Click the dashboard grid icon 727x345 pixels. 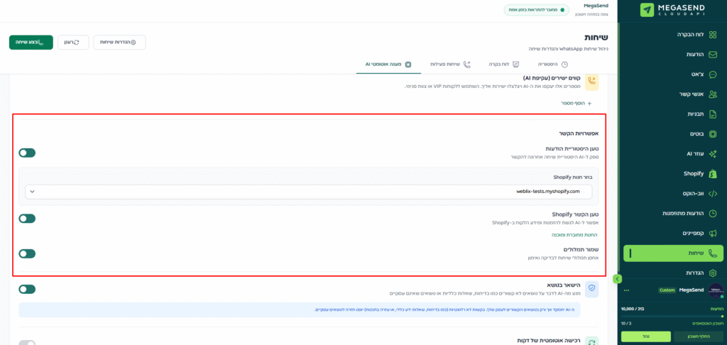tap(713, 34)
